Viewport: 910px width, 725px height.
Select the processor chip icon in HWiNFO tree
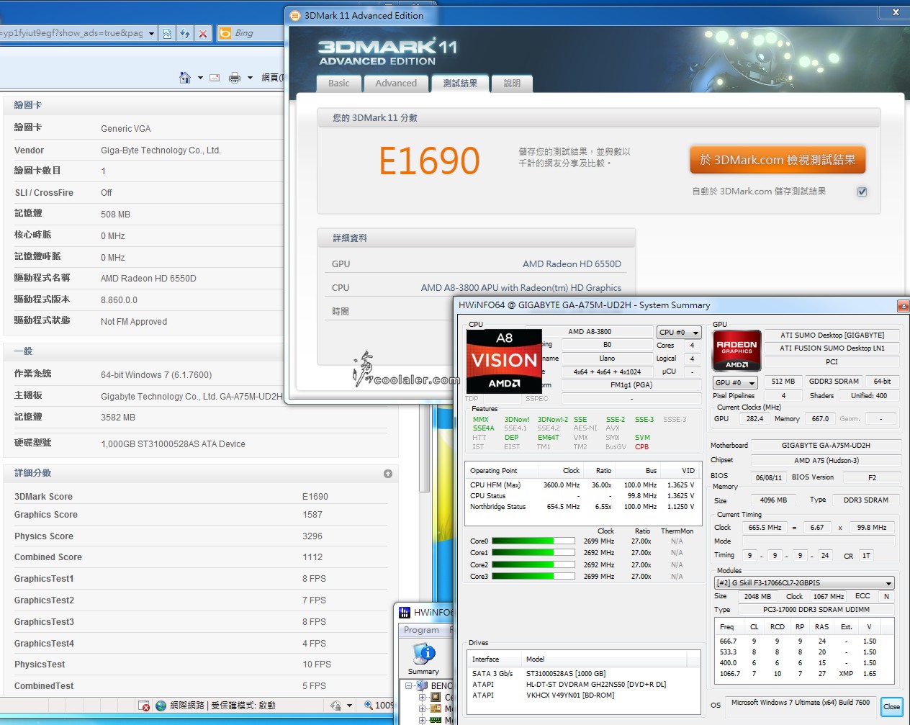point(436,697)
